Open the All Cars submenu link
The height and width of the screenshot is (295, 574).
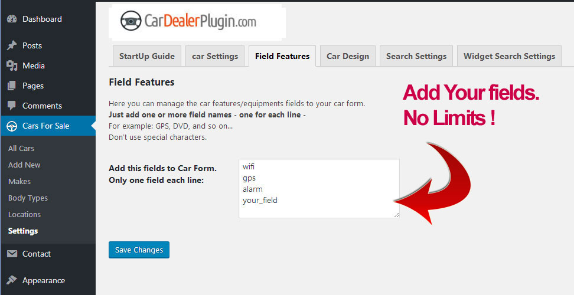point(21,149)
